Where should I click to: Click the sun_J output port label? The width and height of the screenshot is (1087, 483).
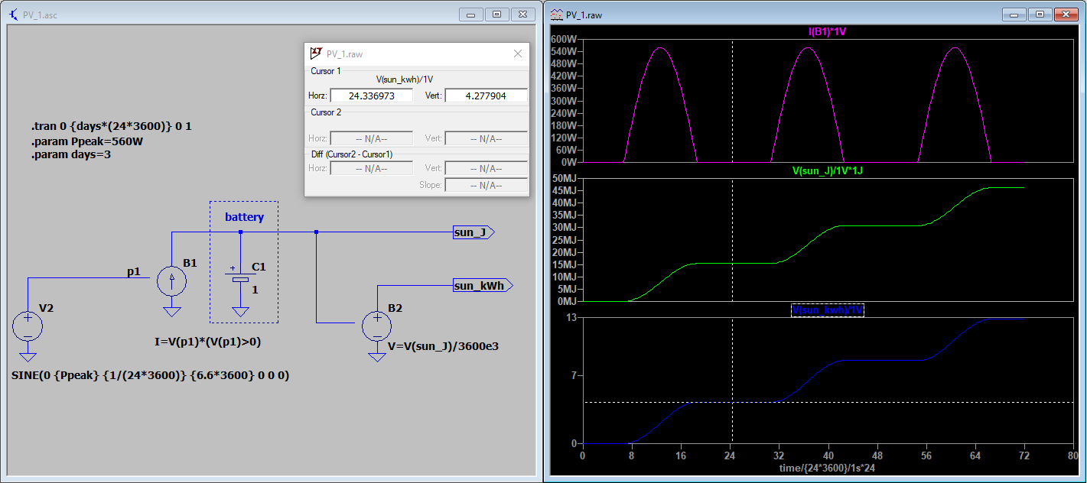click(474, 232)
